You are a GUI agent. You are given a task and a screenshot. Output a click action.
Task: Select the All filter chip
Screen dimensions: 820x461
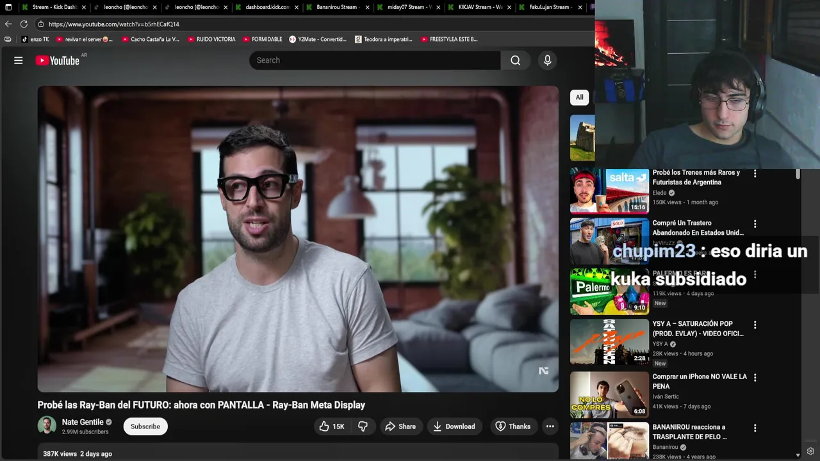coord(579,97)
